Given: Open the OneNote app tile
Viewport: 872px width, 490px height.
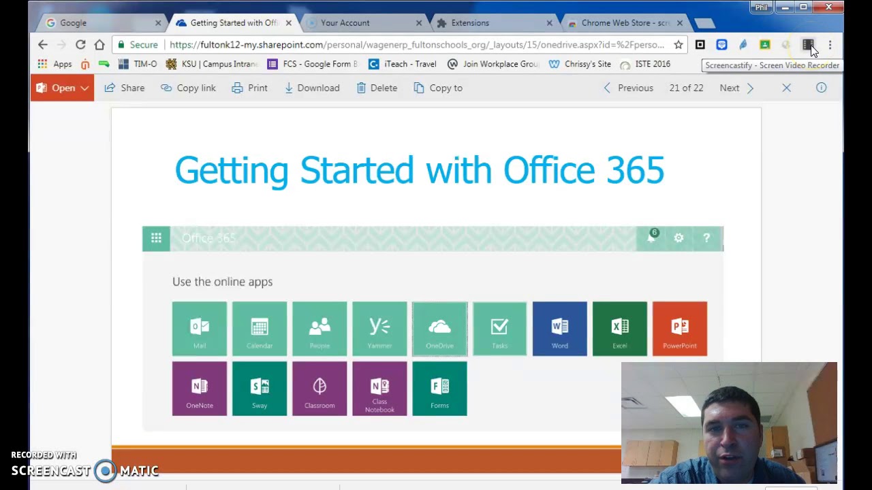Looking at the screenshot, I should click(x=200, y=389).
